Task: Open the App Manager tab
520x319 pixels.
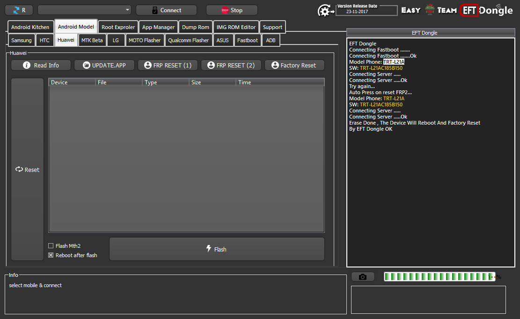Action: coord(158,27)
